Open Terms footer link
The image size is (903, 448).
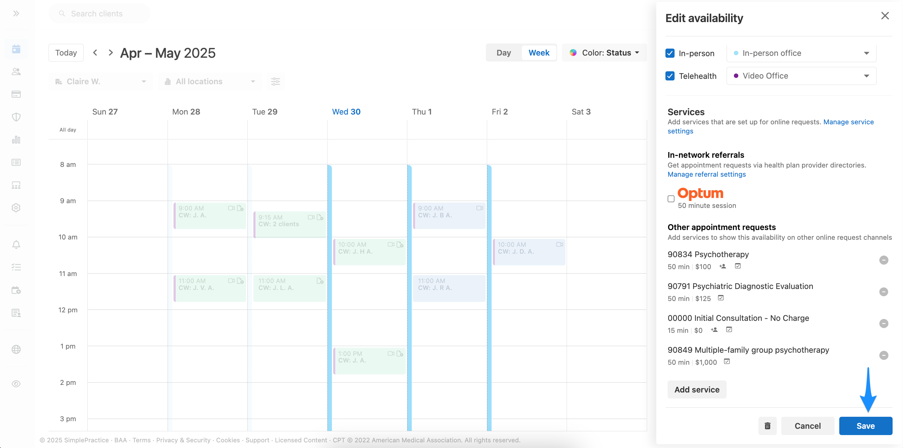point(141,440)
